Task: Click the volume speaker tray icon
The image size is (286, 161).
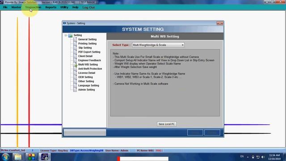Action: click(263, 157)
